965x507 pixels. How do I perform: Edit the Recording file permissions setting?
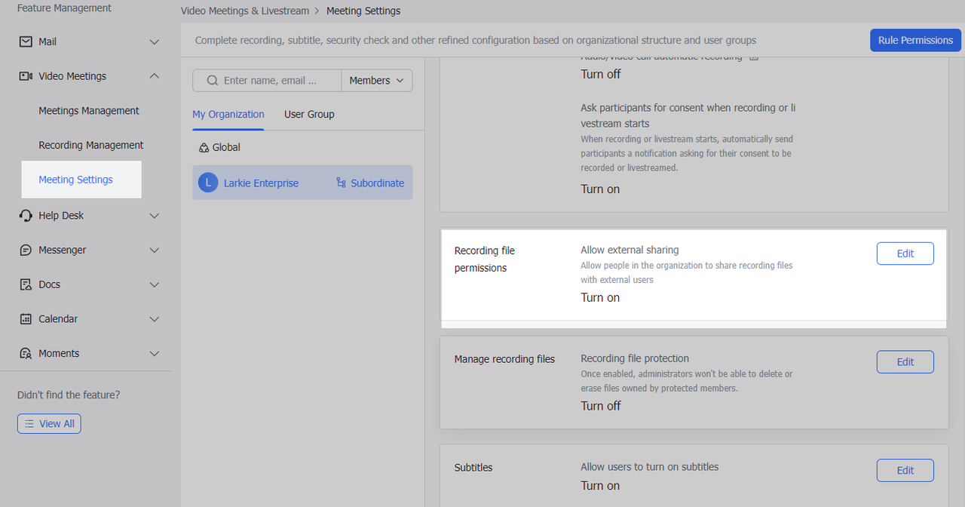pos(905,253)
